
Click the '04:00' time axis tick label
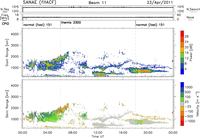point(47,133)
